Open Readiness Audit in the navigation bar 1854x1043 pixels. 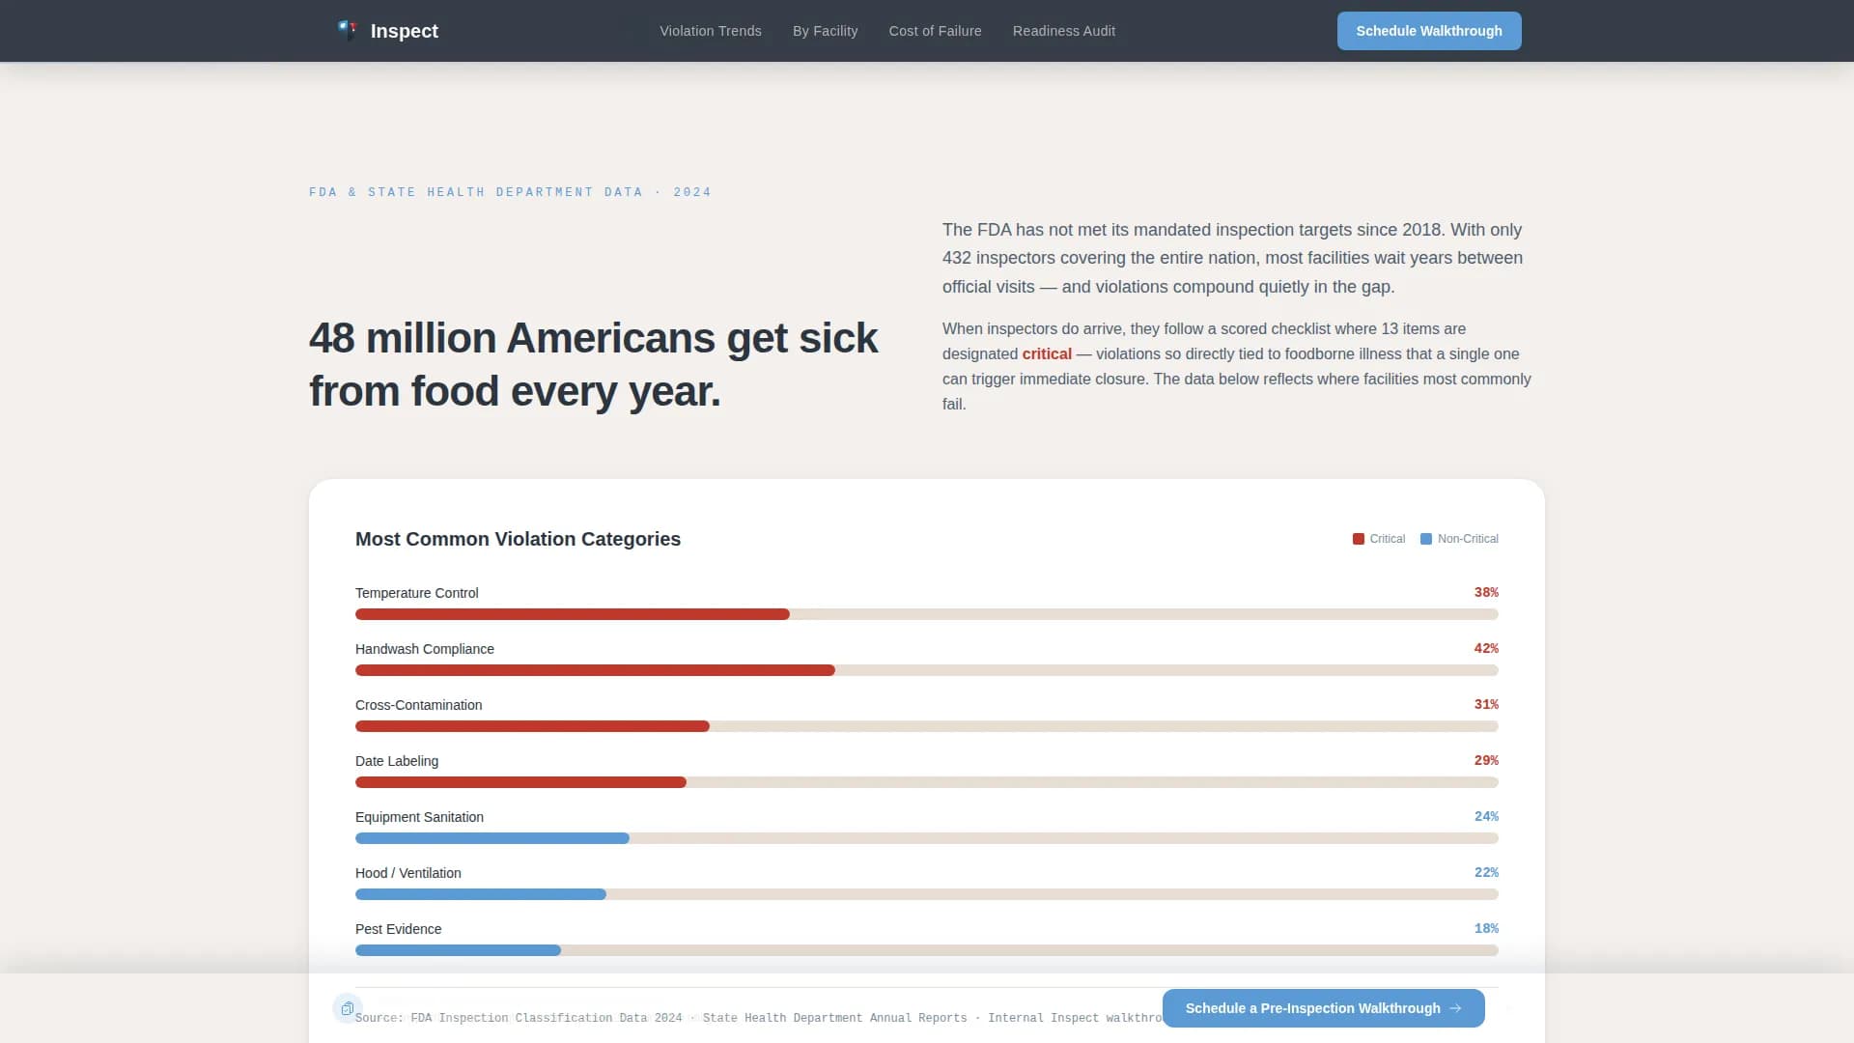pyautogui.click(x=1063, y=31)
